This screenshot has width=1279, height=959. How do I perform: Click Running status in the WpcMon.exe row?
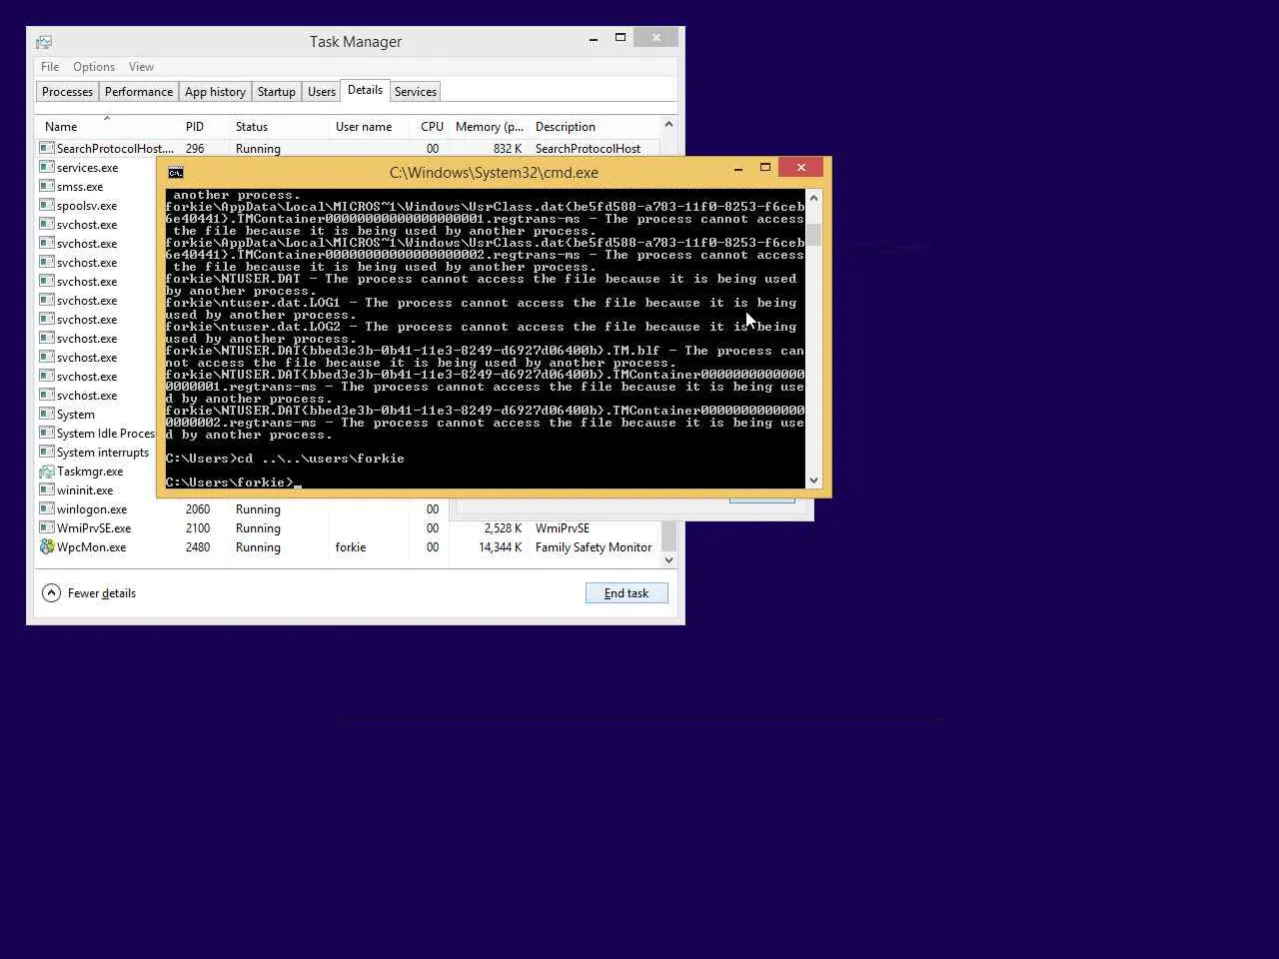pos(258,546)
